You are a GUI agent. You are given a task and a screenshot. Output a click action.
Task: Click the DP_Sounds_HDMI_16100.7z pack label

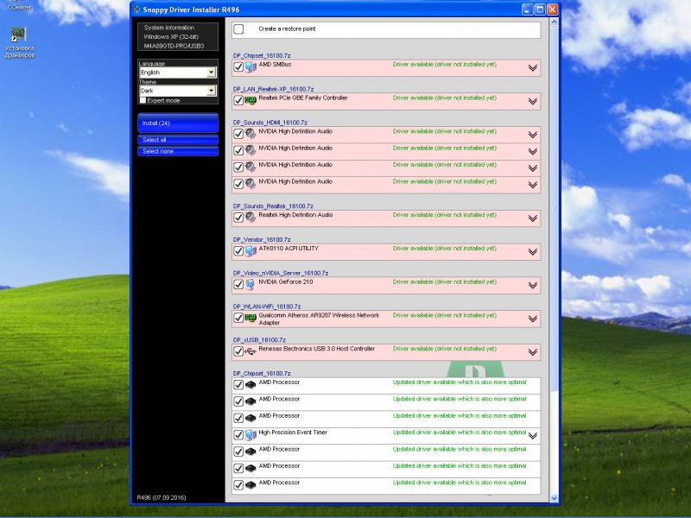(270, 123)
